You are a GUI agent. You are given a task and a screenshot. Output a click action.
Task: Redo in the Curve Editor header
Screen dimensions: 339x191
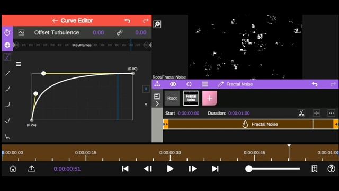146,21
